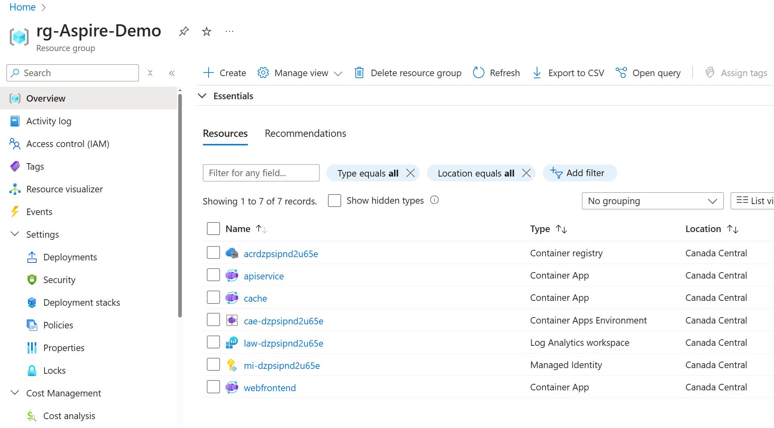774x428 pixels.
Task: Click the Security shield icon
Action: tap(32, 280)
